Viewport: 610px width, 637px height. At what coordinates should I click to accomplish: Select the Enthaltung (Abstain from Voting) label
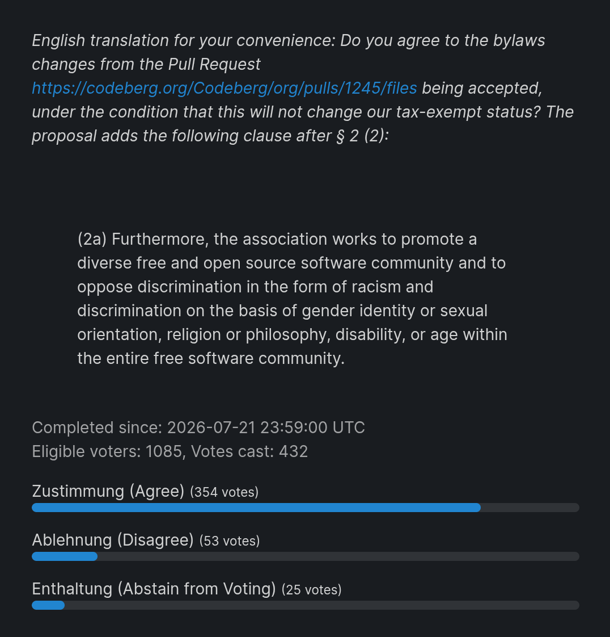point(154,589)
